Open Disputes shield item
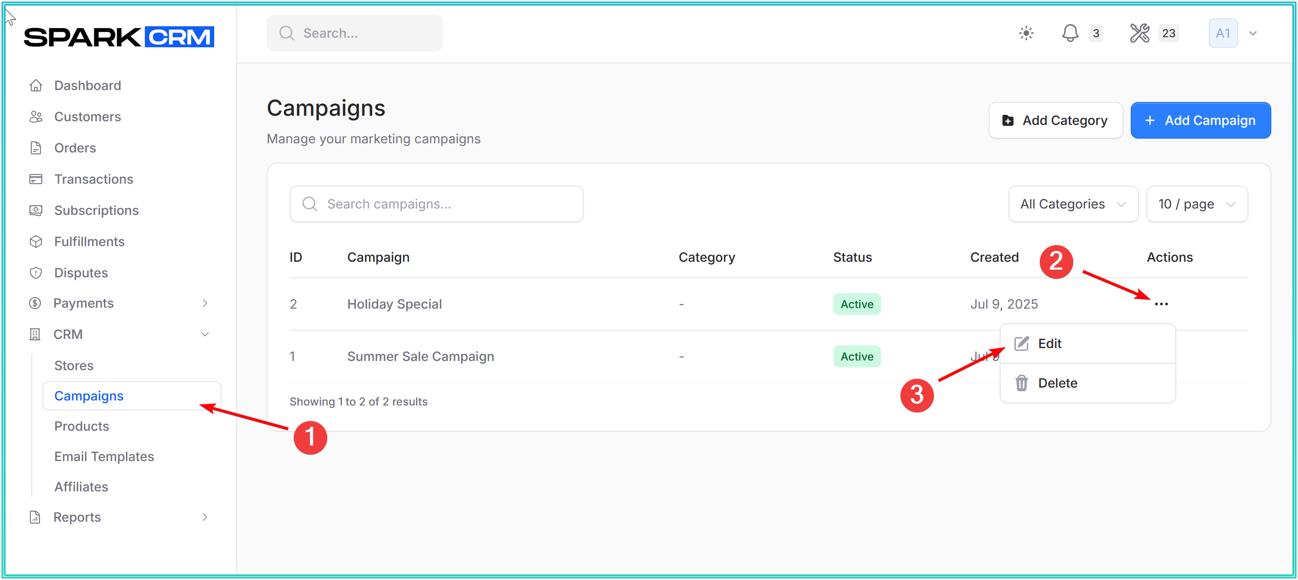 tap(80, 273)
